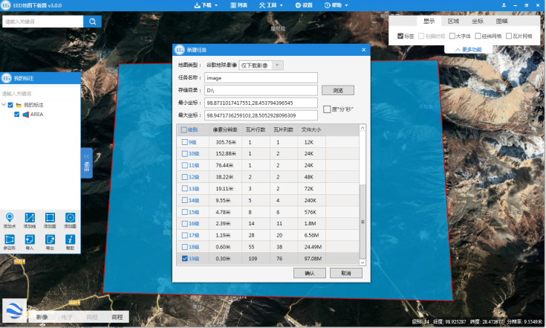Click the Google Earth map source icon
This screenshot has height=328, width=546.
pyautogui.click(x=14, y=310)
